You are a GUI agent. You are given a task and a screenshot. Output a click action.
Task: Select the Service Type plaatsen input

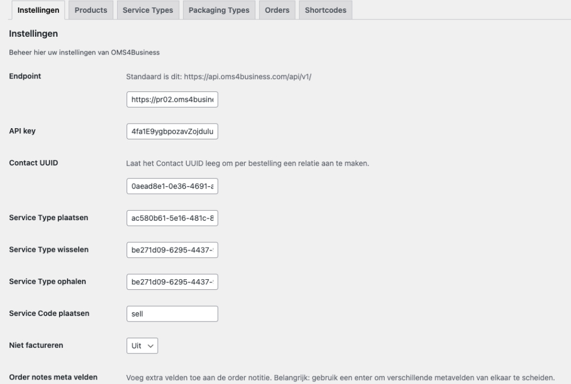pos(172,218)
